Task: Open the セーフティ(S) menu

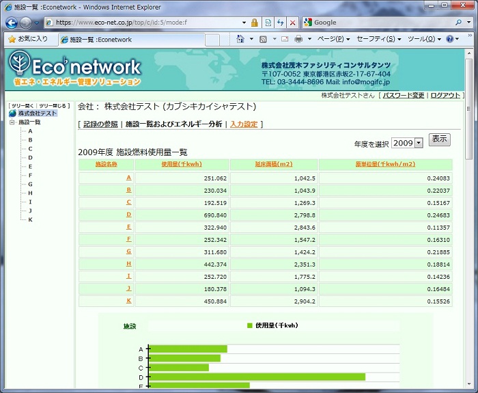Action: (x=378, y=39)
